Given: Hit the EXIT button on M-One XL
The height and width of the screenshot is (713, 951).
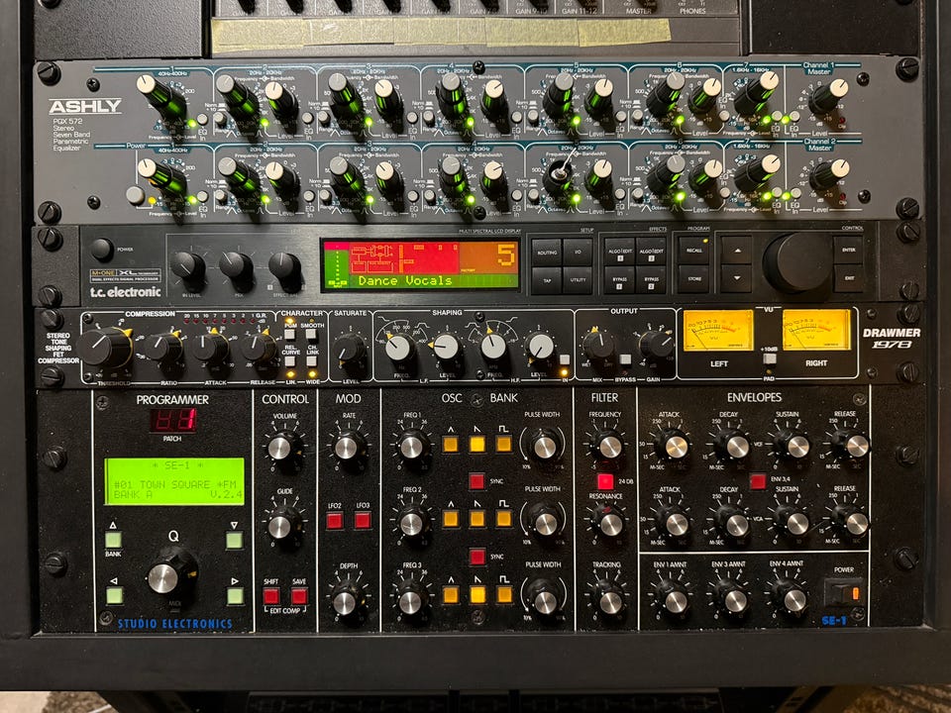Looking at the screenshot, I should [848, 279].
